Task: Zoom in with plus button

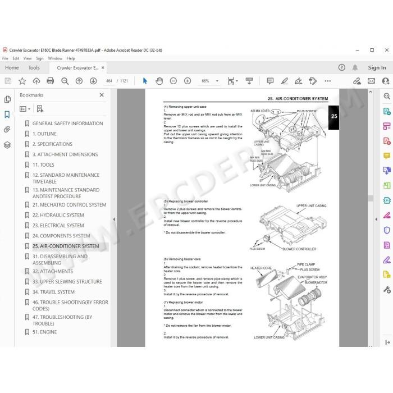Action: [x=188, y=81]
